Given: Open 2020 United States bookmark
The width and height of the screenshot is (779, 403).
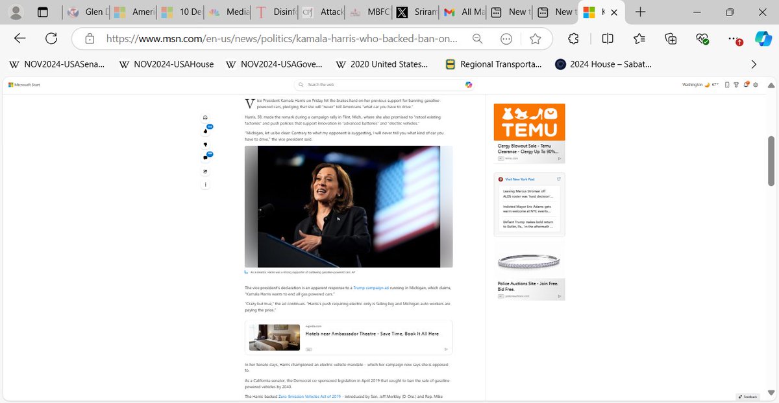Looking at the screenshot, I should (x=382, y=64).
